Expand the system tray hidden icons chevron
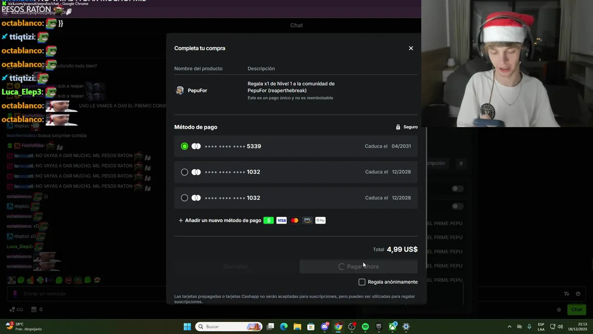The height and width of the screenshot is (334, 593). pyautogui.click(x=510, y=327)
